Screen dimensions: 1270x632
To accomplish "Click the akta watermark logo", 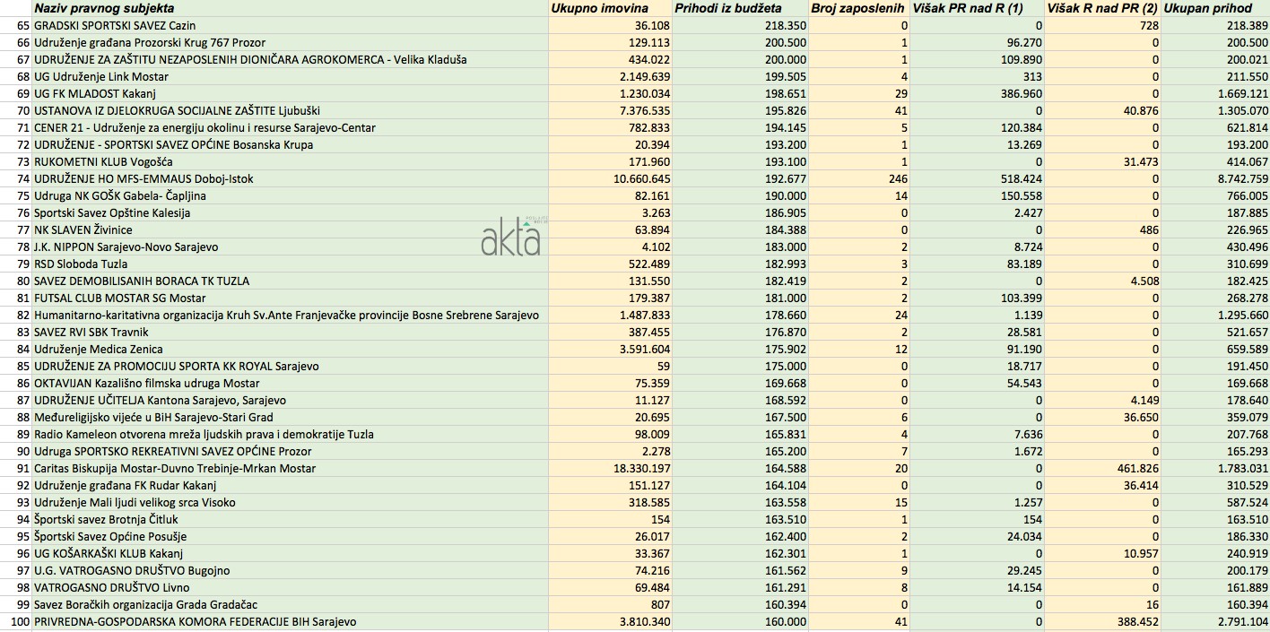I will [x=511, y=238].
